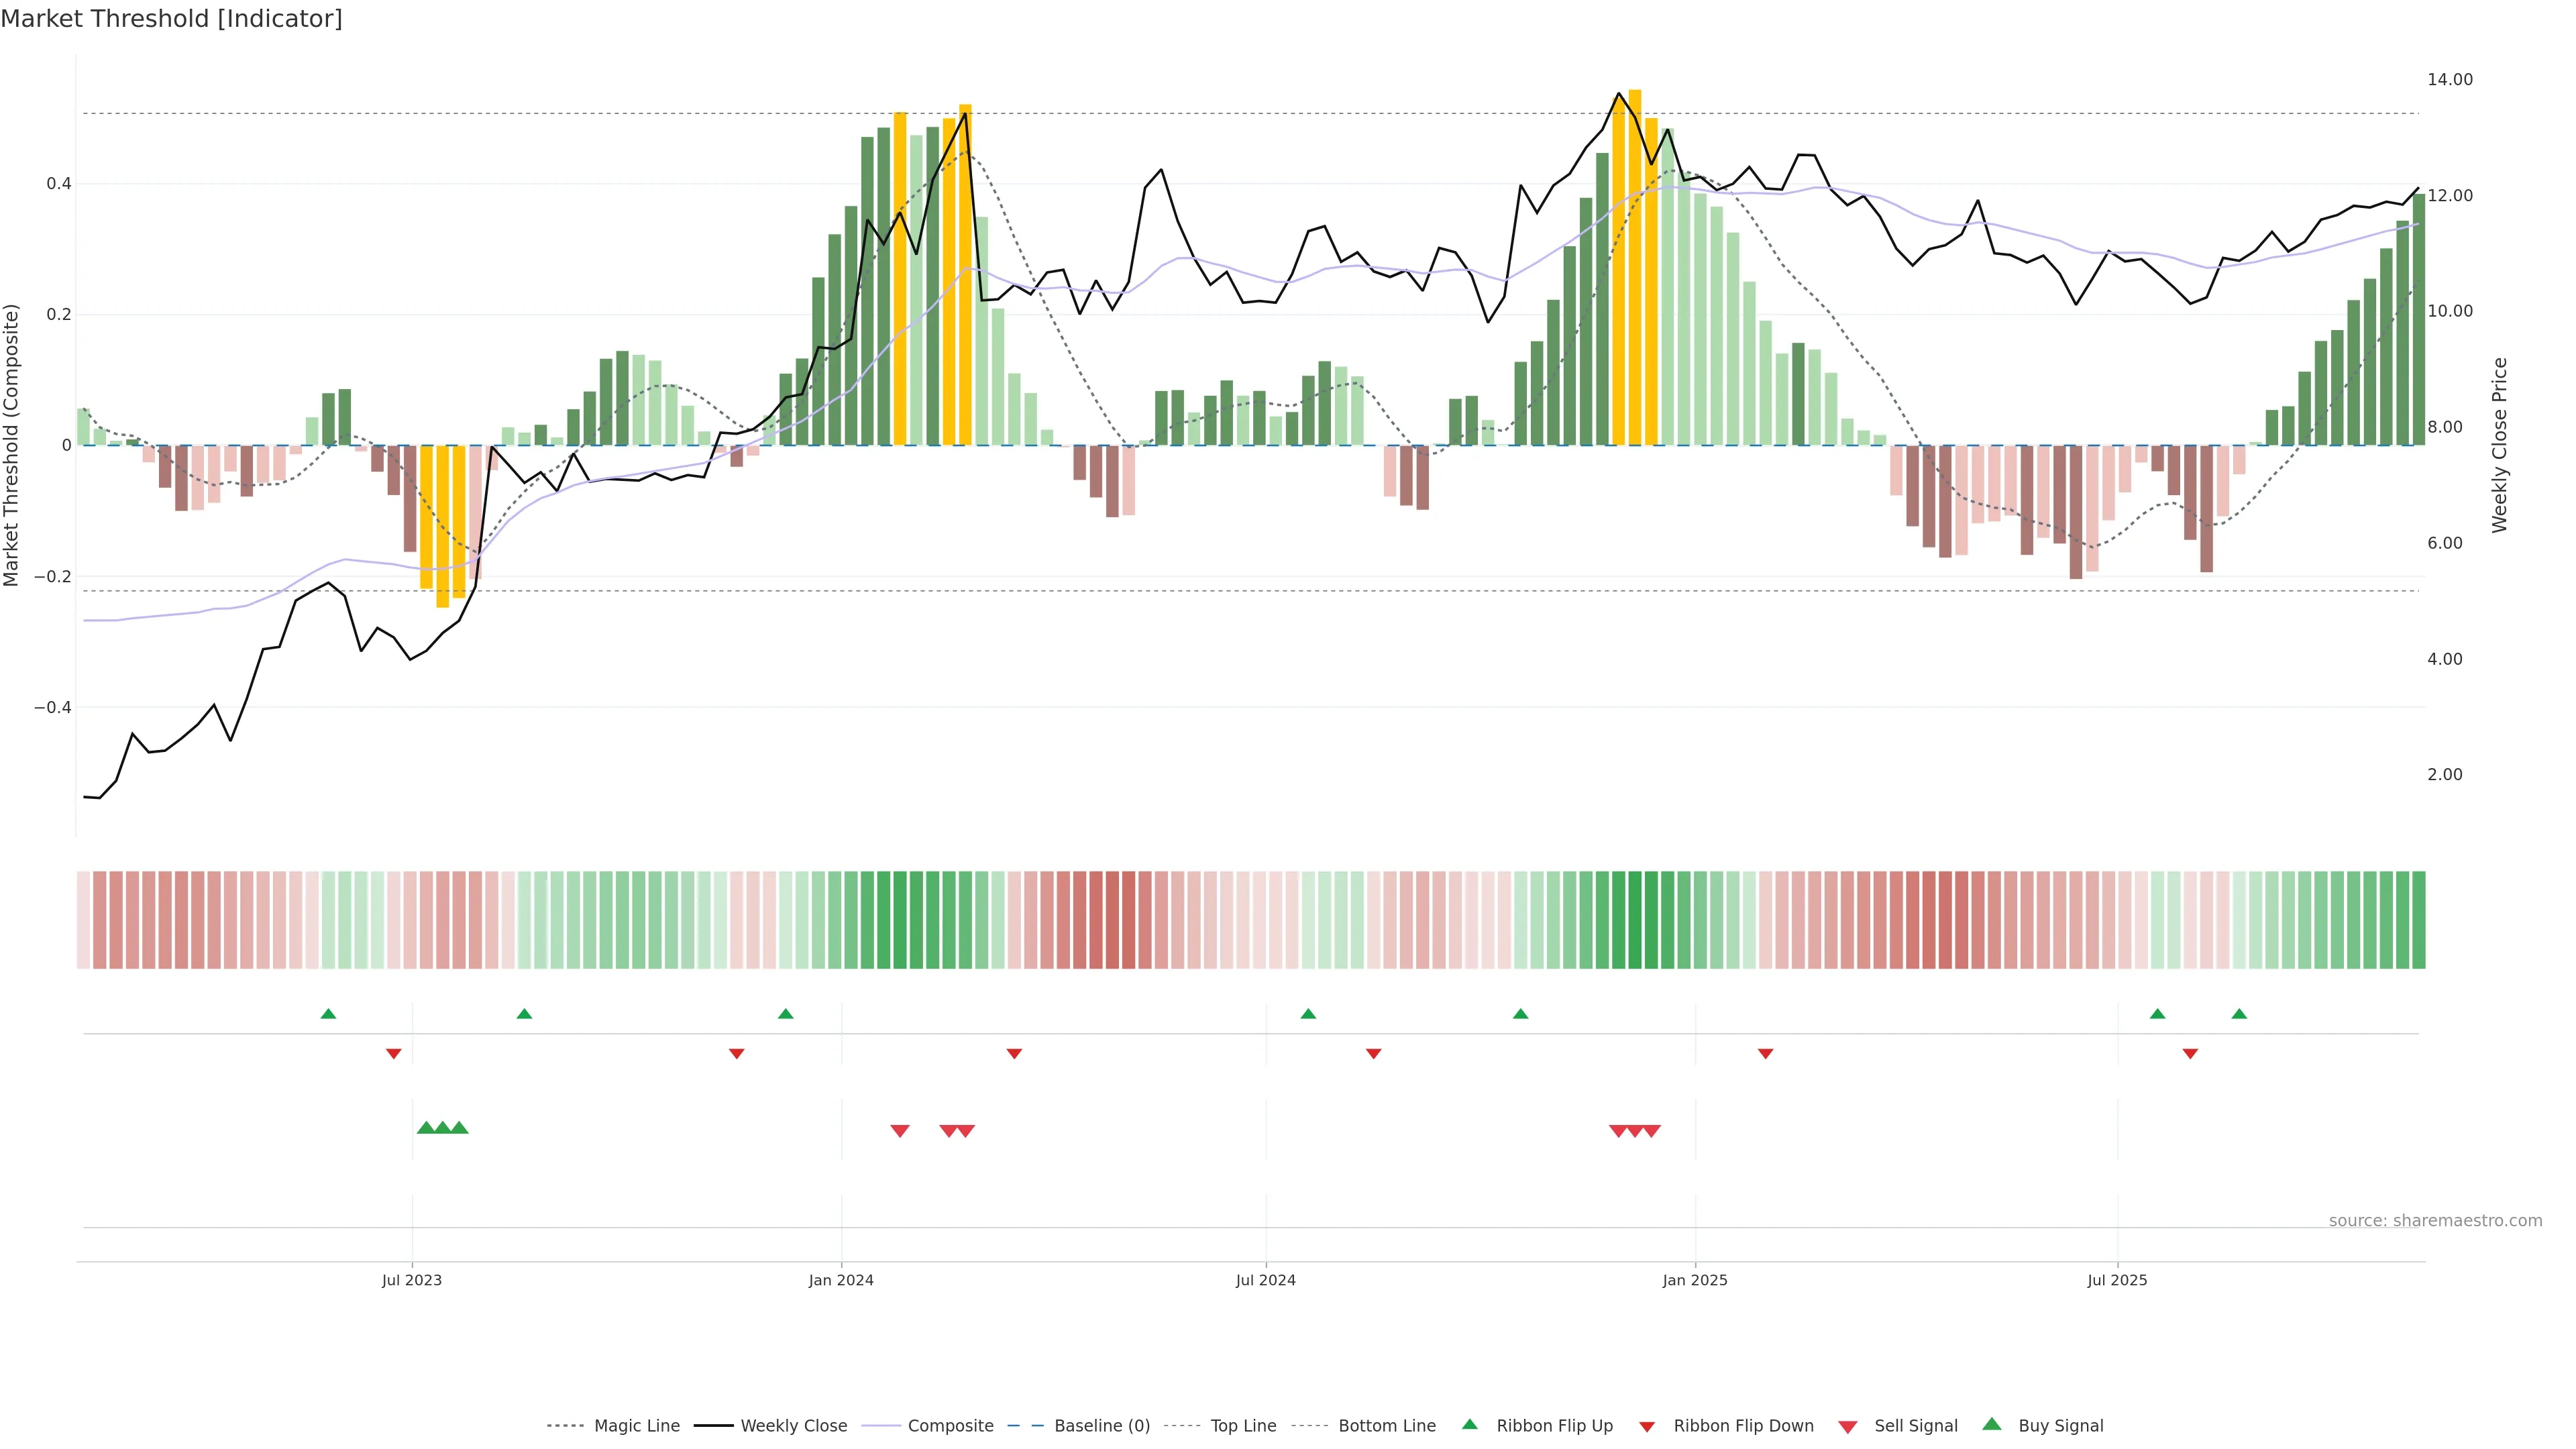The width and height of the screenshot is (2576, 1449).
Task: Click the Jul 2025 x-axis label
Action: [2117, 1280]
